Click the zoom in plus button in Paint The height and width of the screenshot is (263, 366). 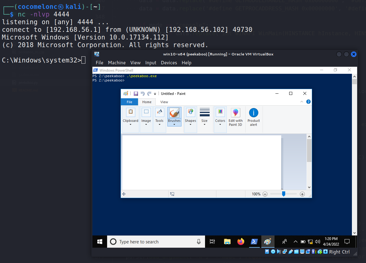(x=302, y=194)
